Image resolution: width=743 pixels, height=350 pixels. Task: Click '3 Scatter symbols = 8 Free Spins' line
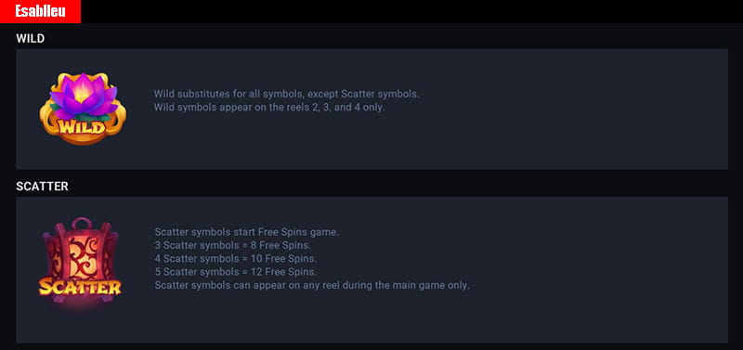(233, 245)
